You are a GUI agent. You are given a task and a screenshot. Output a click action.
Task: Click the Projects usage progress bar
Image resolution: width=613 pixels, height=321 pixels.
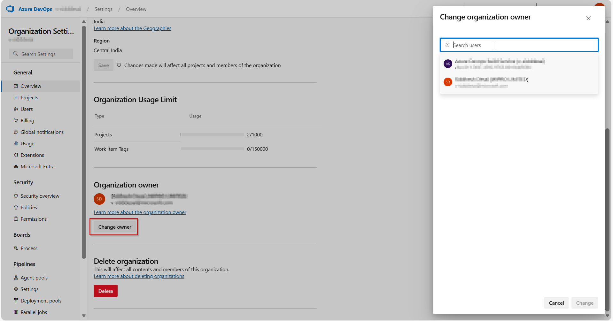[x=212, y=134]
